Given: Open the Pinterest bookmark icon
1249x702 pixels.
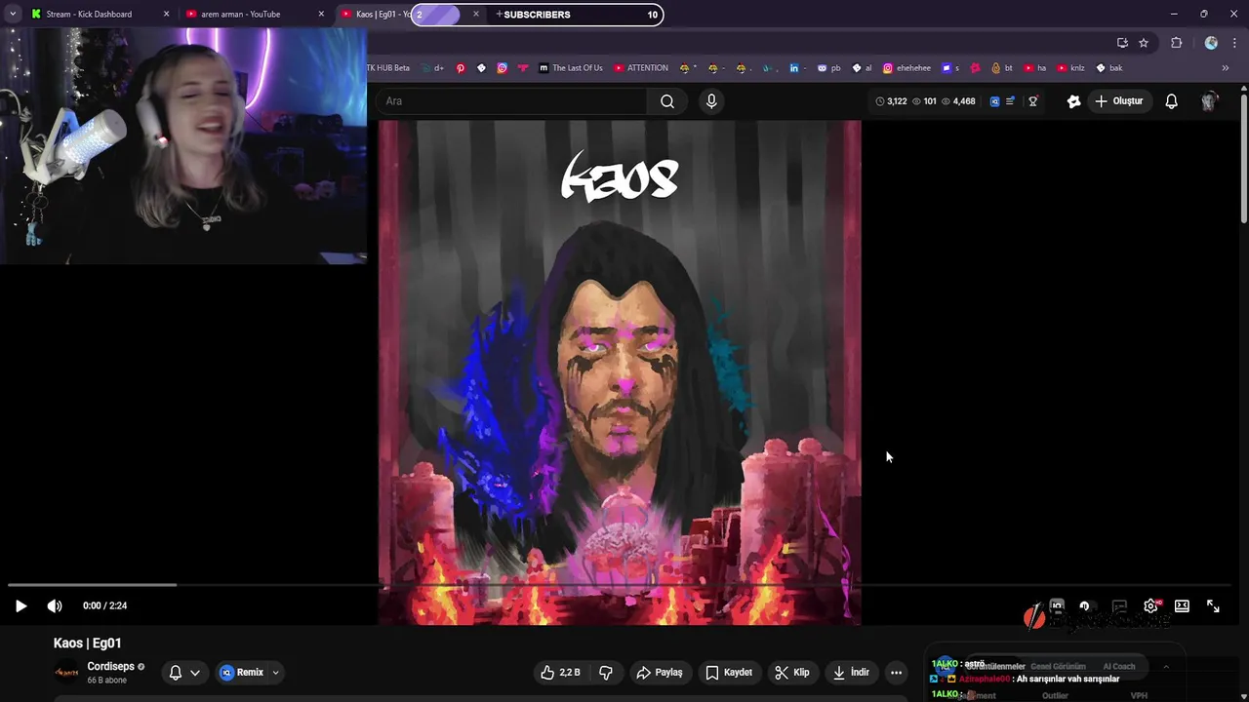Looking at the screenshot, I should [x=461, y=67].
